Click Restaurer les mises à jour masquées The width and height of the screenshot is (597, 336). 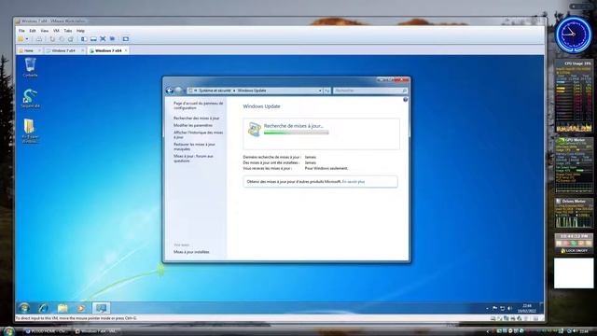pyautogui.click(x=194, y=147)
